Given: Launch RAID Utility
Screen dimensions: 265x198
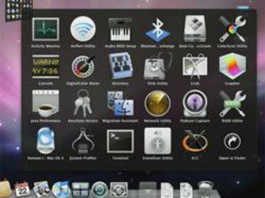Looking at the screenshot, I should click(232, 104).
